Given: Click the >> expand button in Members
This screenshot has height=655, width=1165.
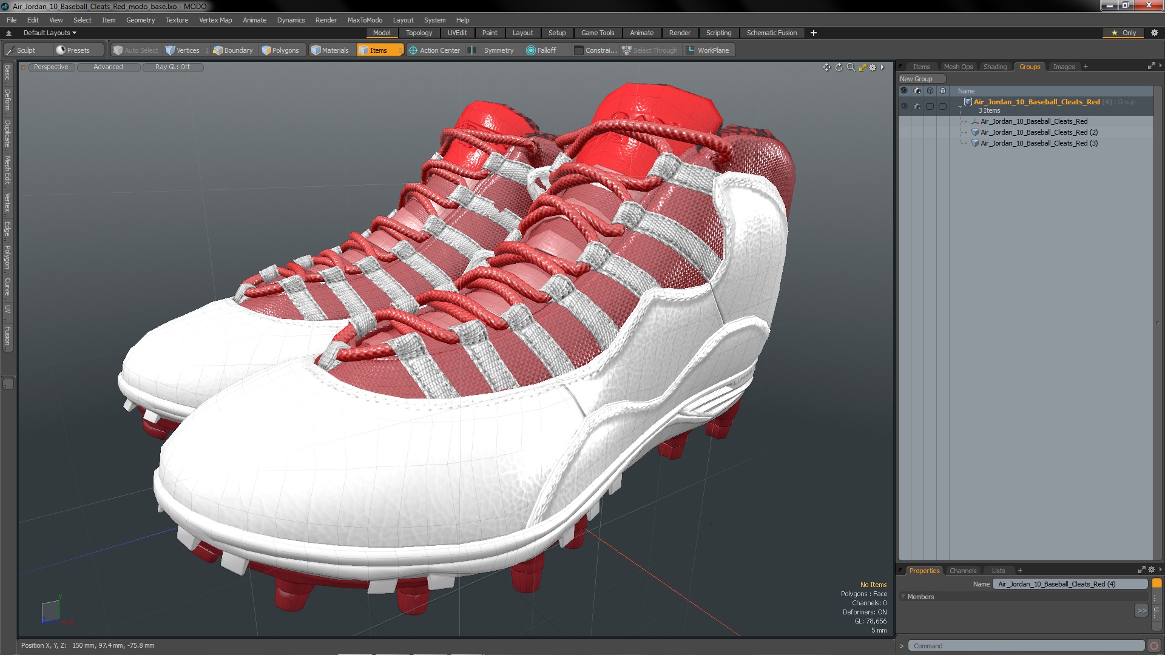Looking at the screenshot, I should (x=1141, y=611).
